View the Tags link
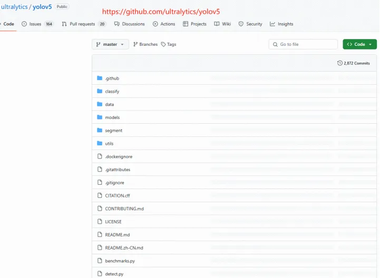Viewport: 380px width, 278px height. click(172, 44)
